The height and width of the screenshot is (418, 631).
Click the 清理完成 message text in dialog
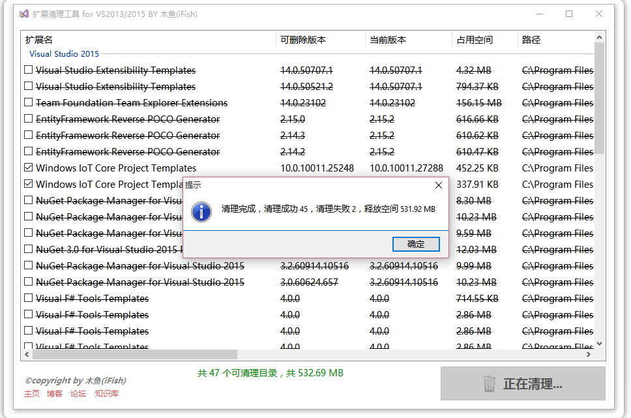(x=329, y=209)
